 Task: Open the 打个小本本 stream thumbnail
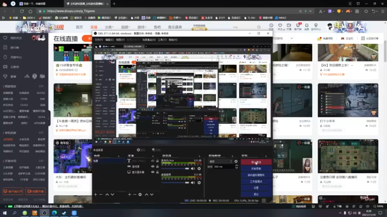(x=348, y=100)
